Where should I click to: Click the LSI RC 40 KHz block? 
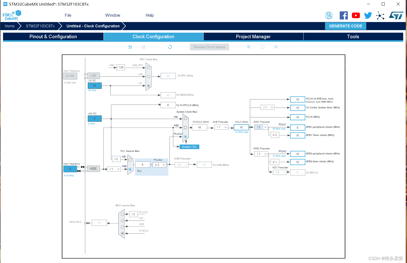95,86
